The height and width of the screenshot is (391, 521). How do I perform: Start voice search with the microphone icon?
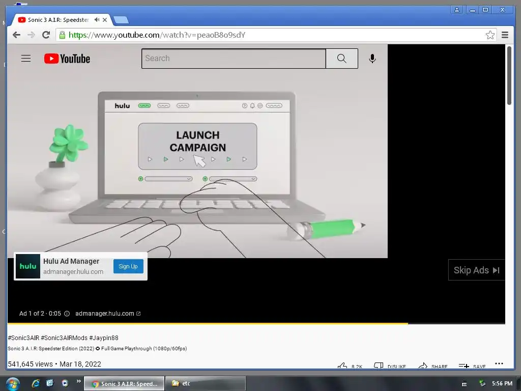pos(372,59)
